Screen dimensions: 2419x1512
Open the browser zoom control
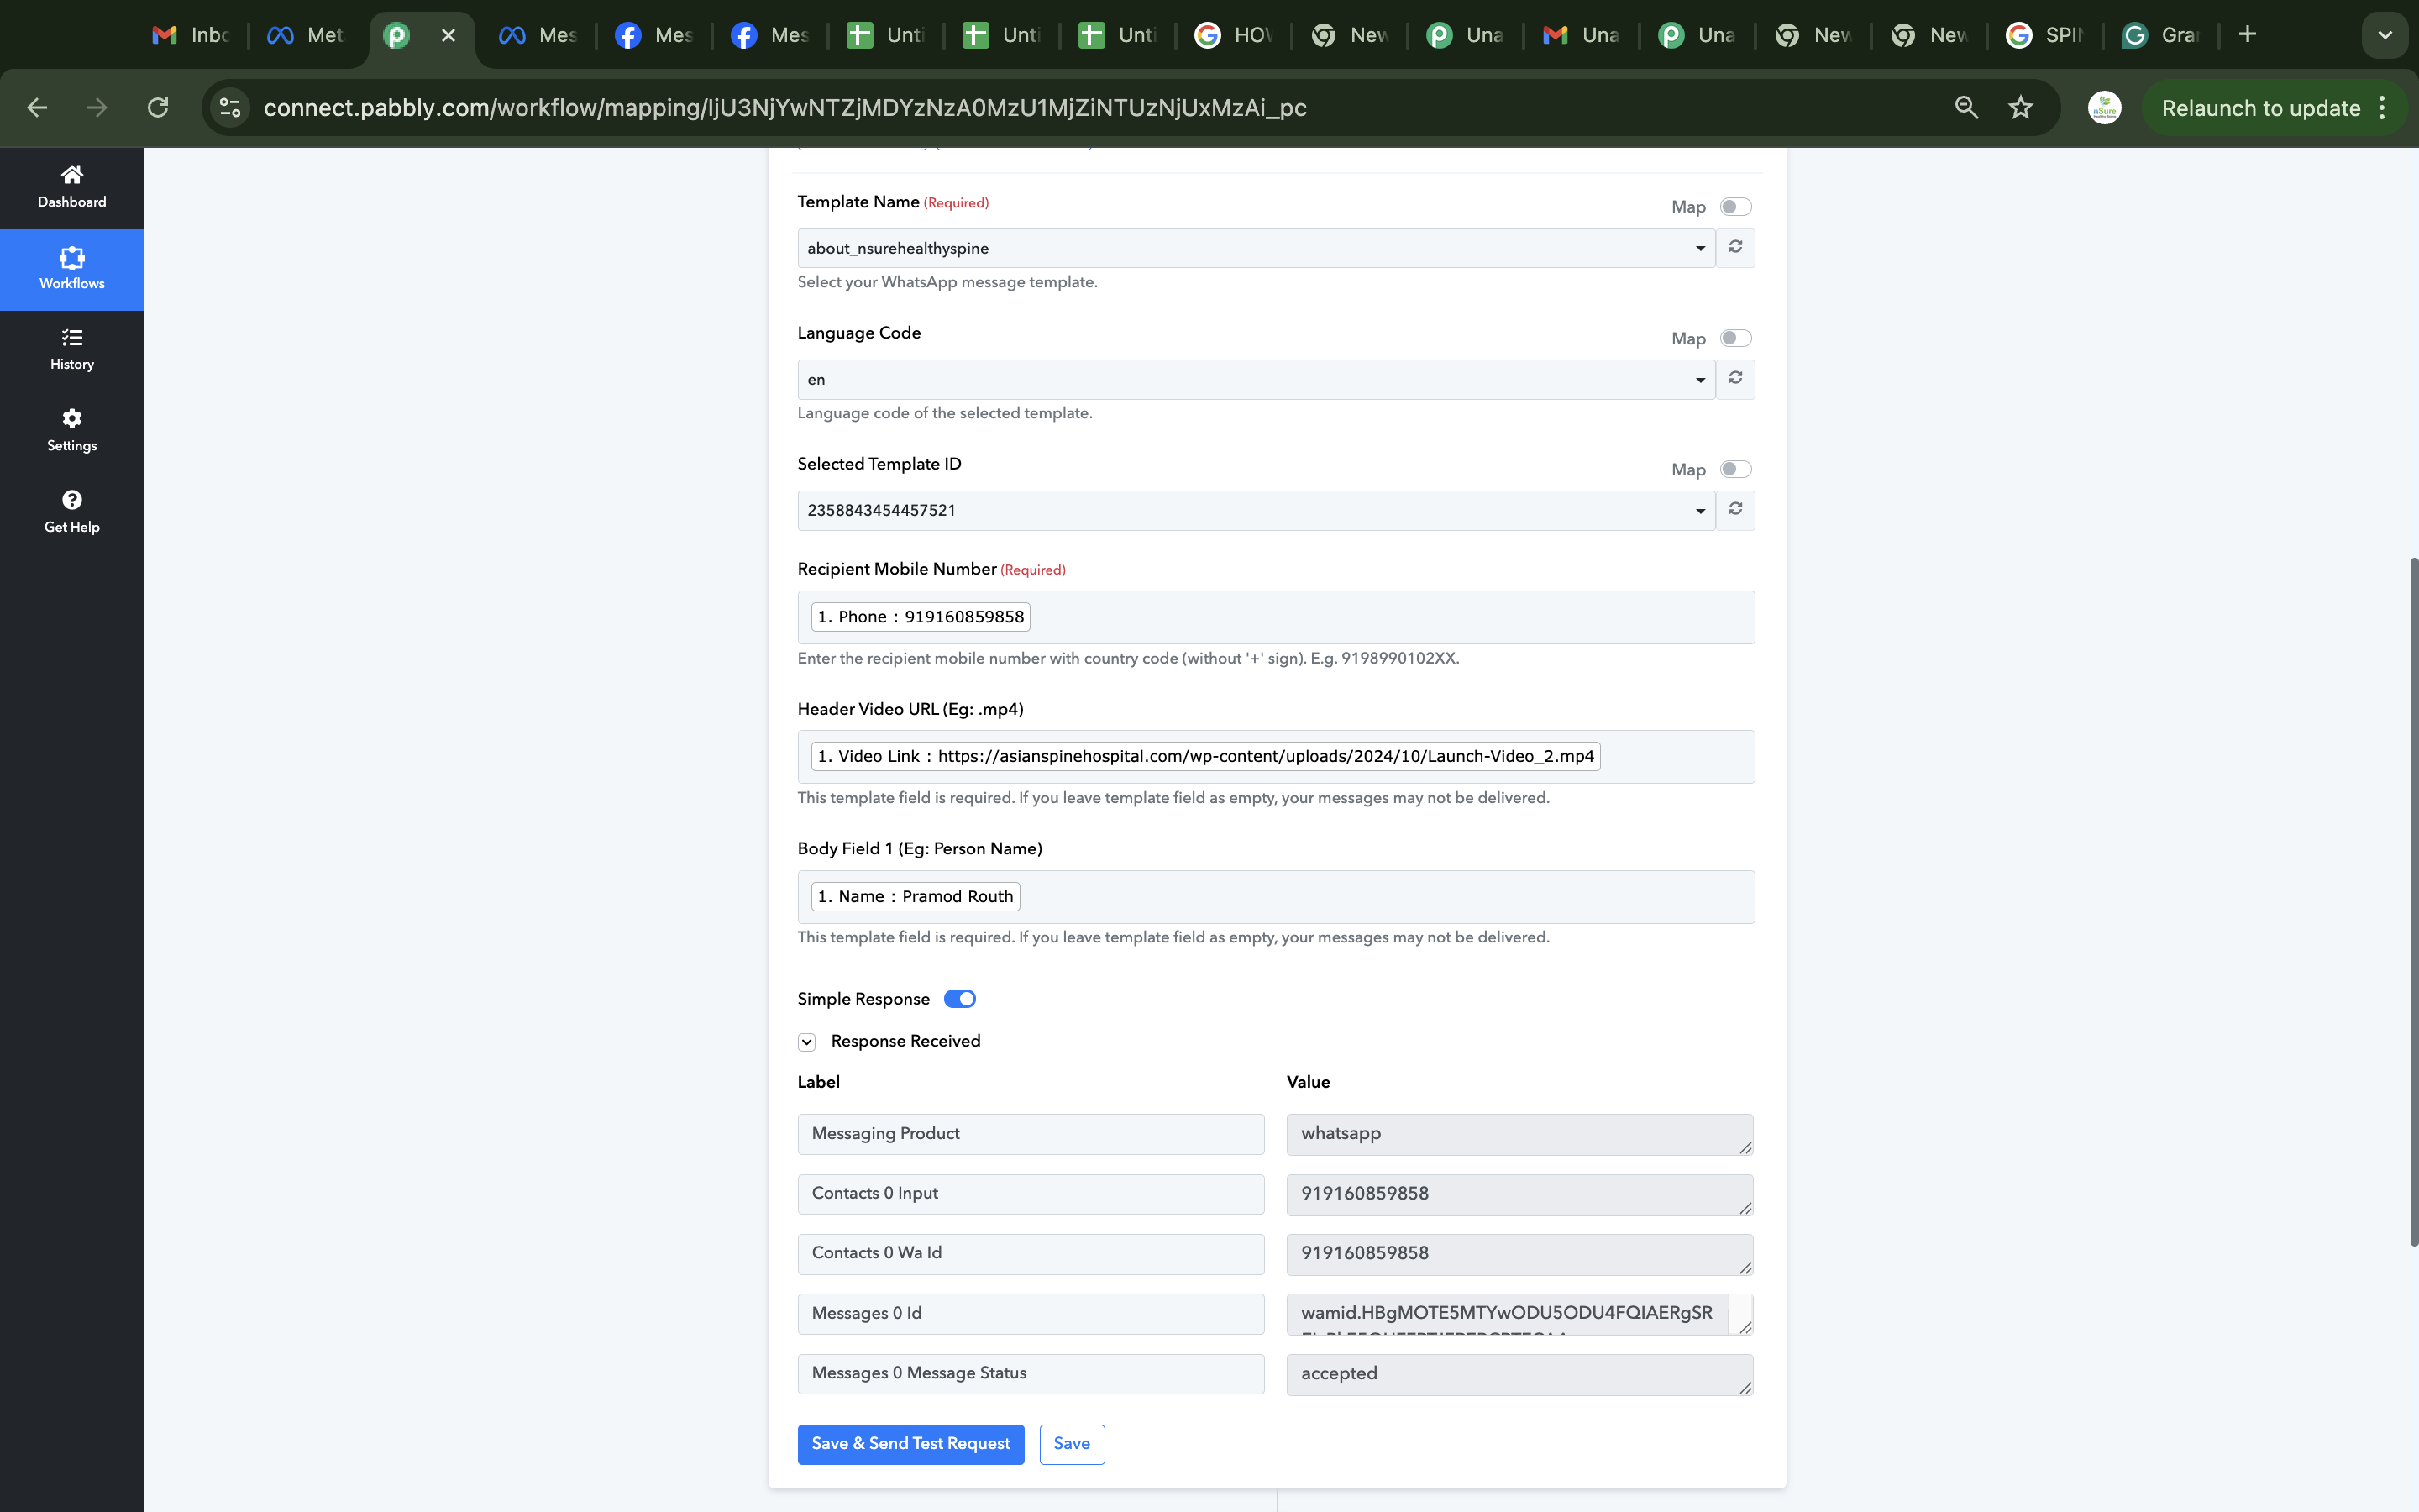[1966, 108]
